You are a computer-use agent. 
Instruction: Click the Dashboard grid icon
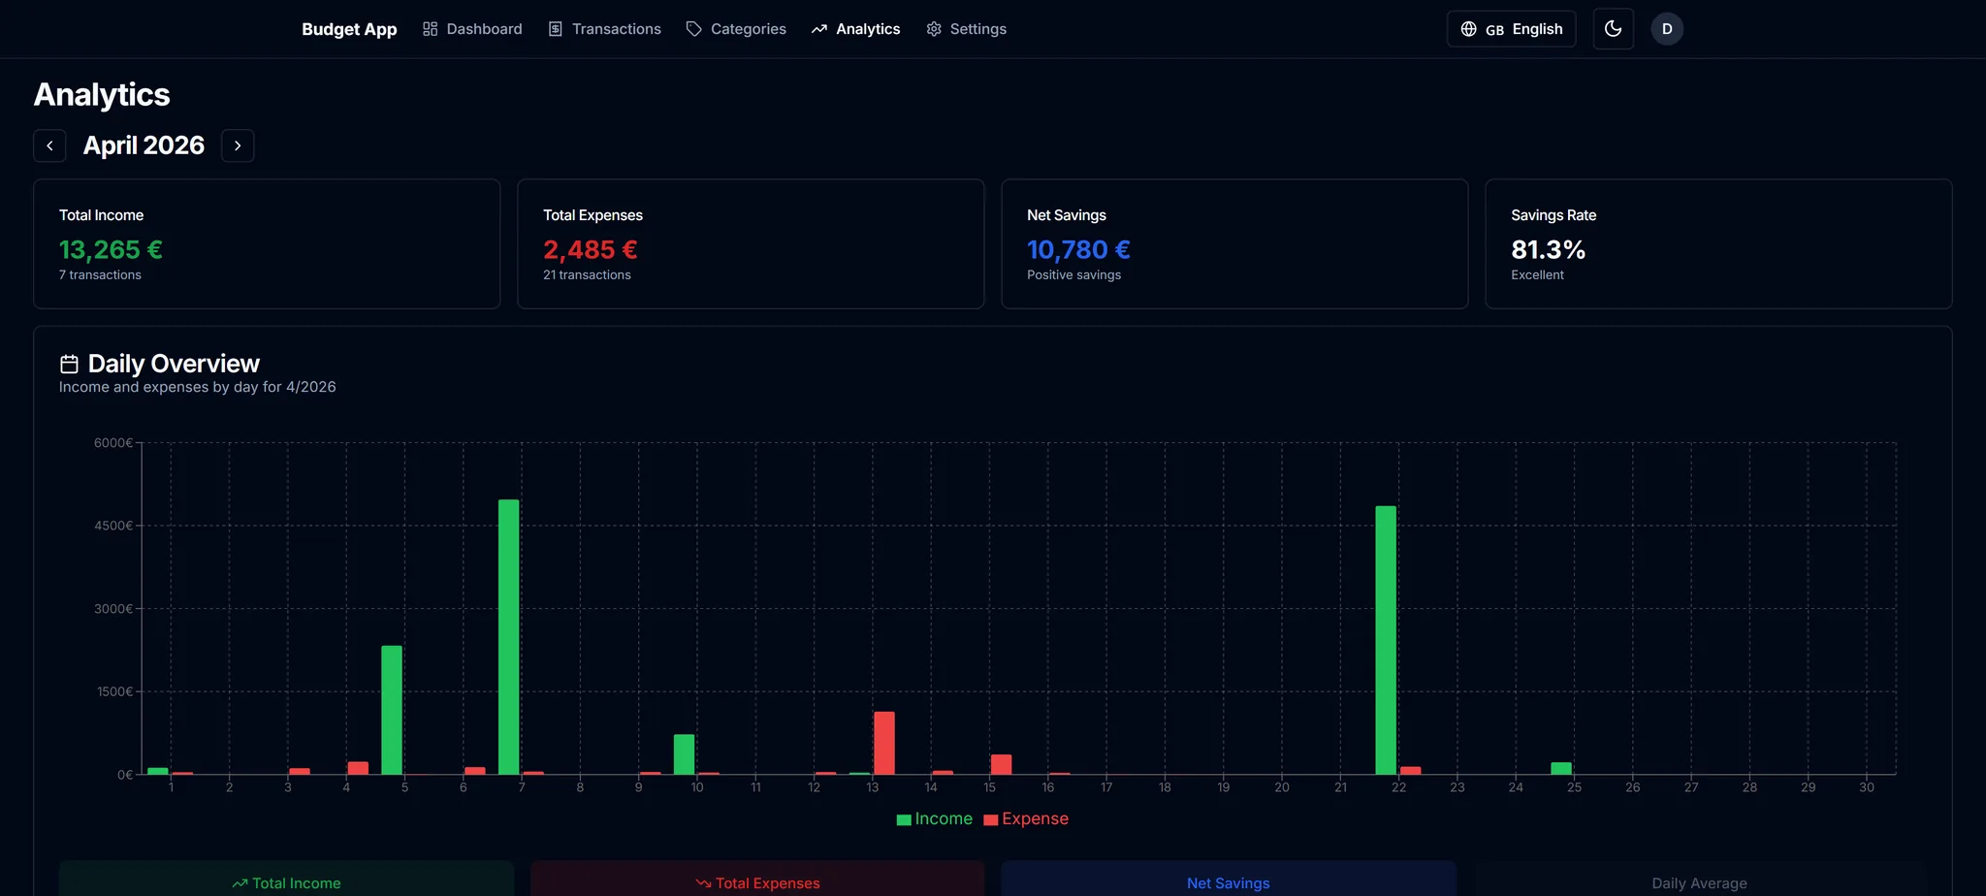(x=431, y=29)
